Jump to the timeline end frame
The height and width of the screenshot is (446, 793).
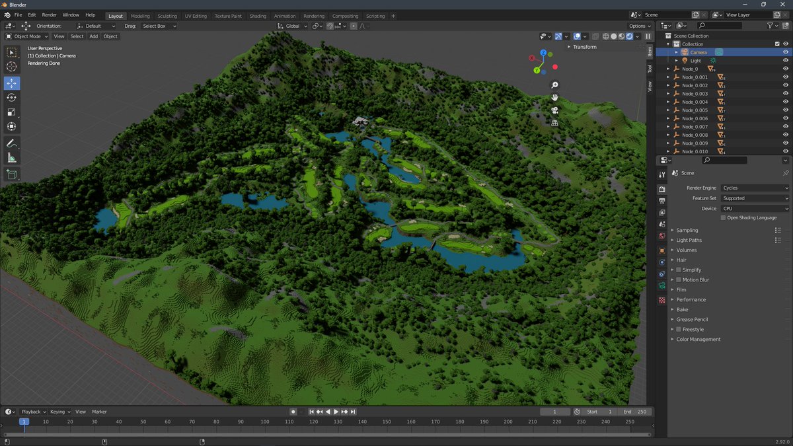pyautogui.click(x=354, y=412)
